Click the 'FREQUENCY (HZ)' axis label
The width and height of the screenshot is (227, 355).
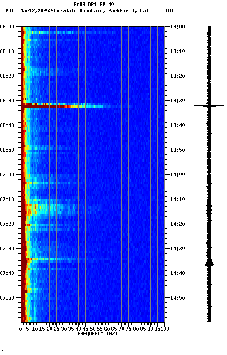coord(97,334)
